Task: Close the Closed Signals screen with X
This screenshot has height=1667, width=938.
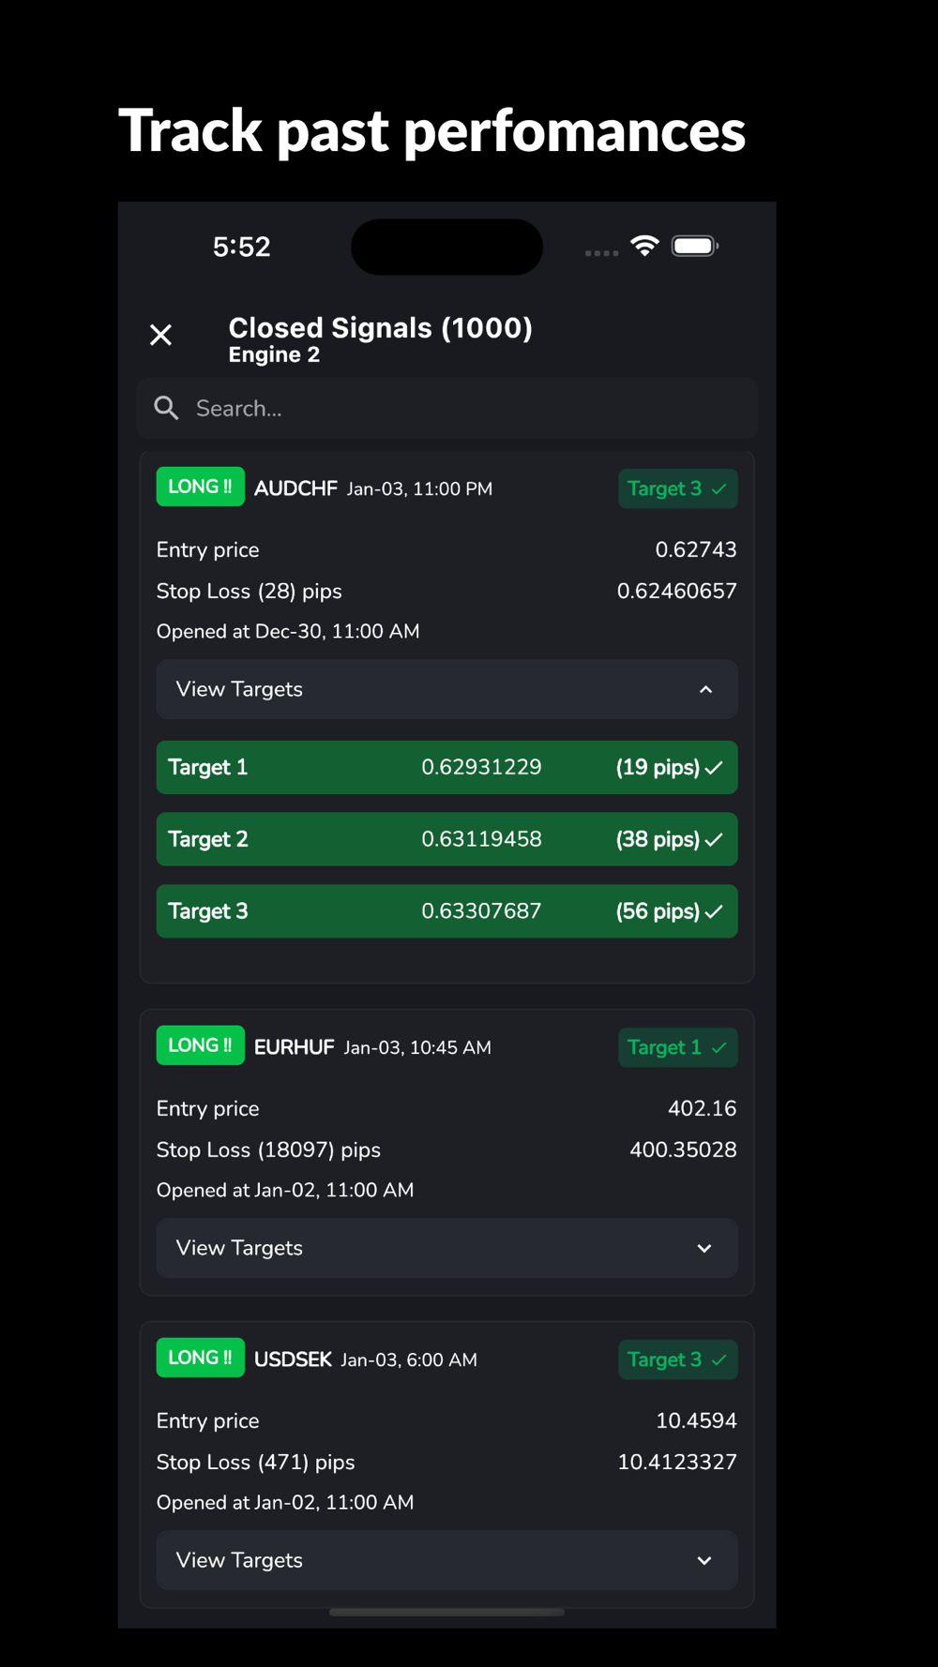Action: [160, 335]
